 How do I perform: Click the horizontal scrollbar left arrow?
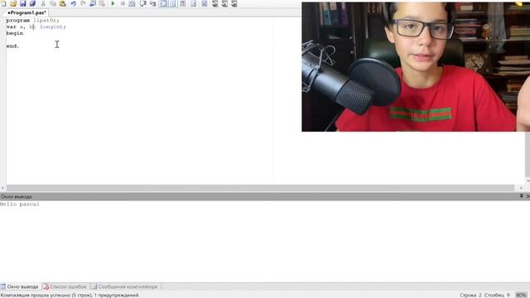pyautogui.click(x=3, y=188)
